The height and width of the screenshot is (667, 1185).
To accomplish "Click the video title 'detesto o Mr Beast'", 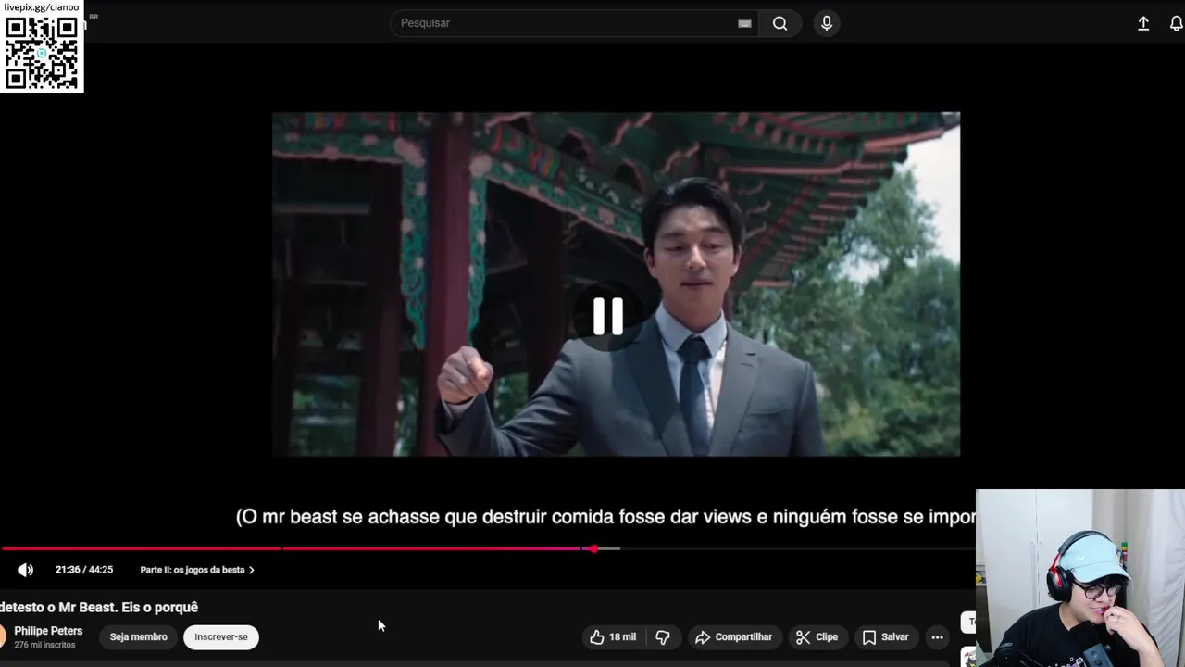I will click(x=99, y=607).
